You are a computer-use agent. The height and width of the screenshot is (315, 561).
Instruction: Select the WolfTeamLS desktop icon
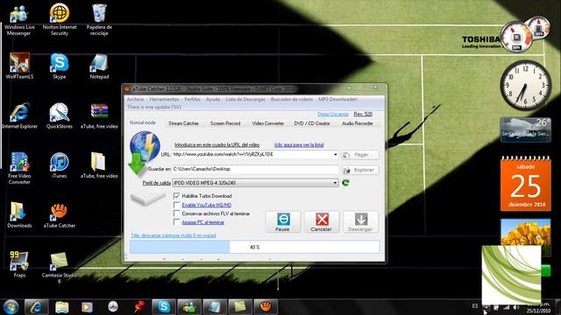point(19,66)
